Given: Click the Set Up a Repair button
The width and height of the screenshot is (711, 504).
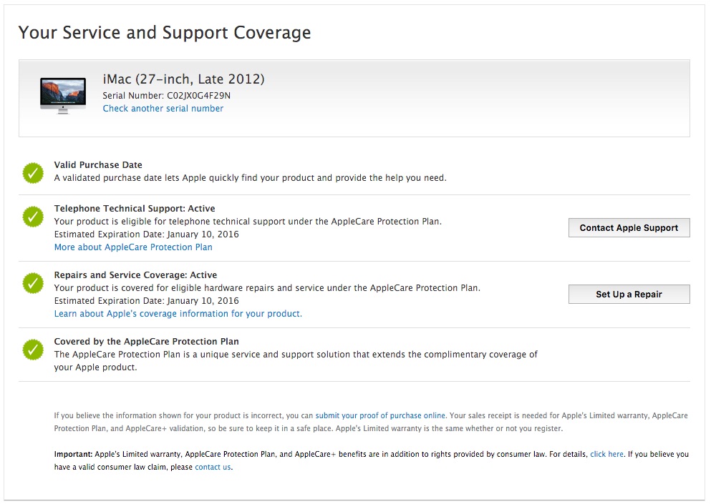Looking at the screenshot, I should 629,295.
